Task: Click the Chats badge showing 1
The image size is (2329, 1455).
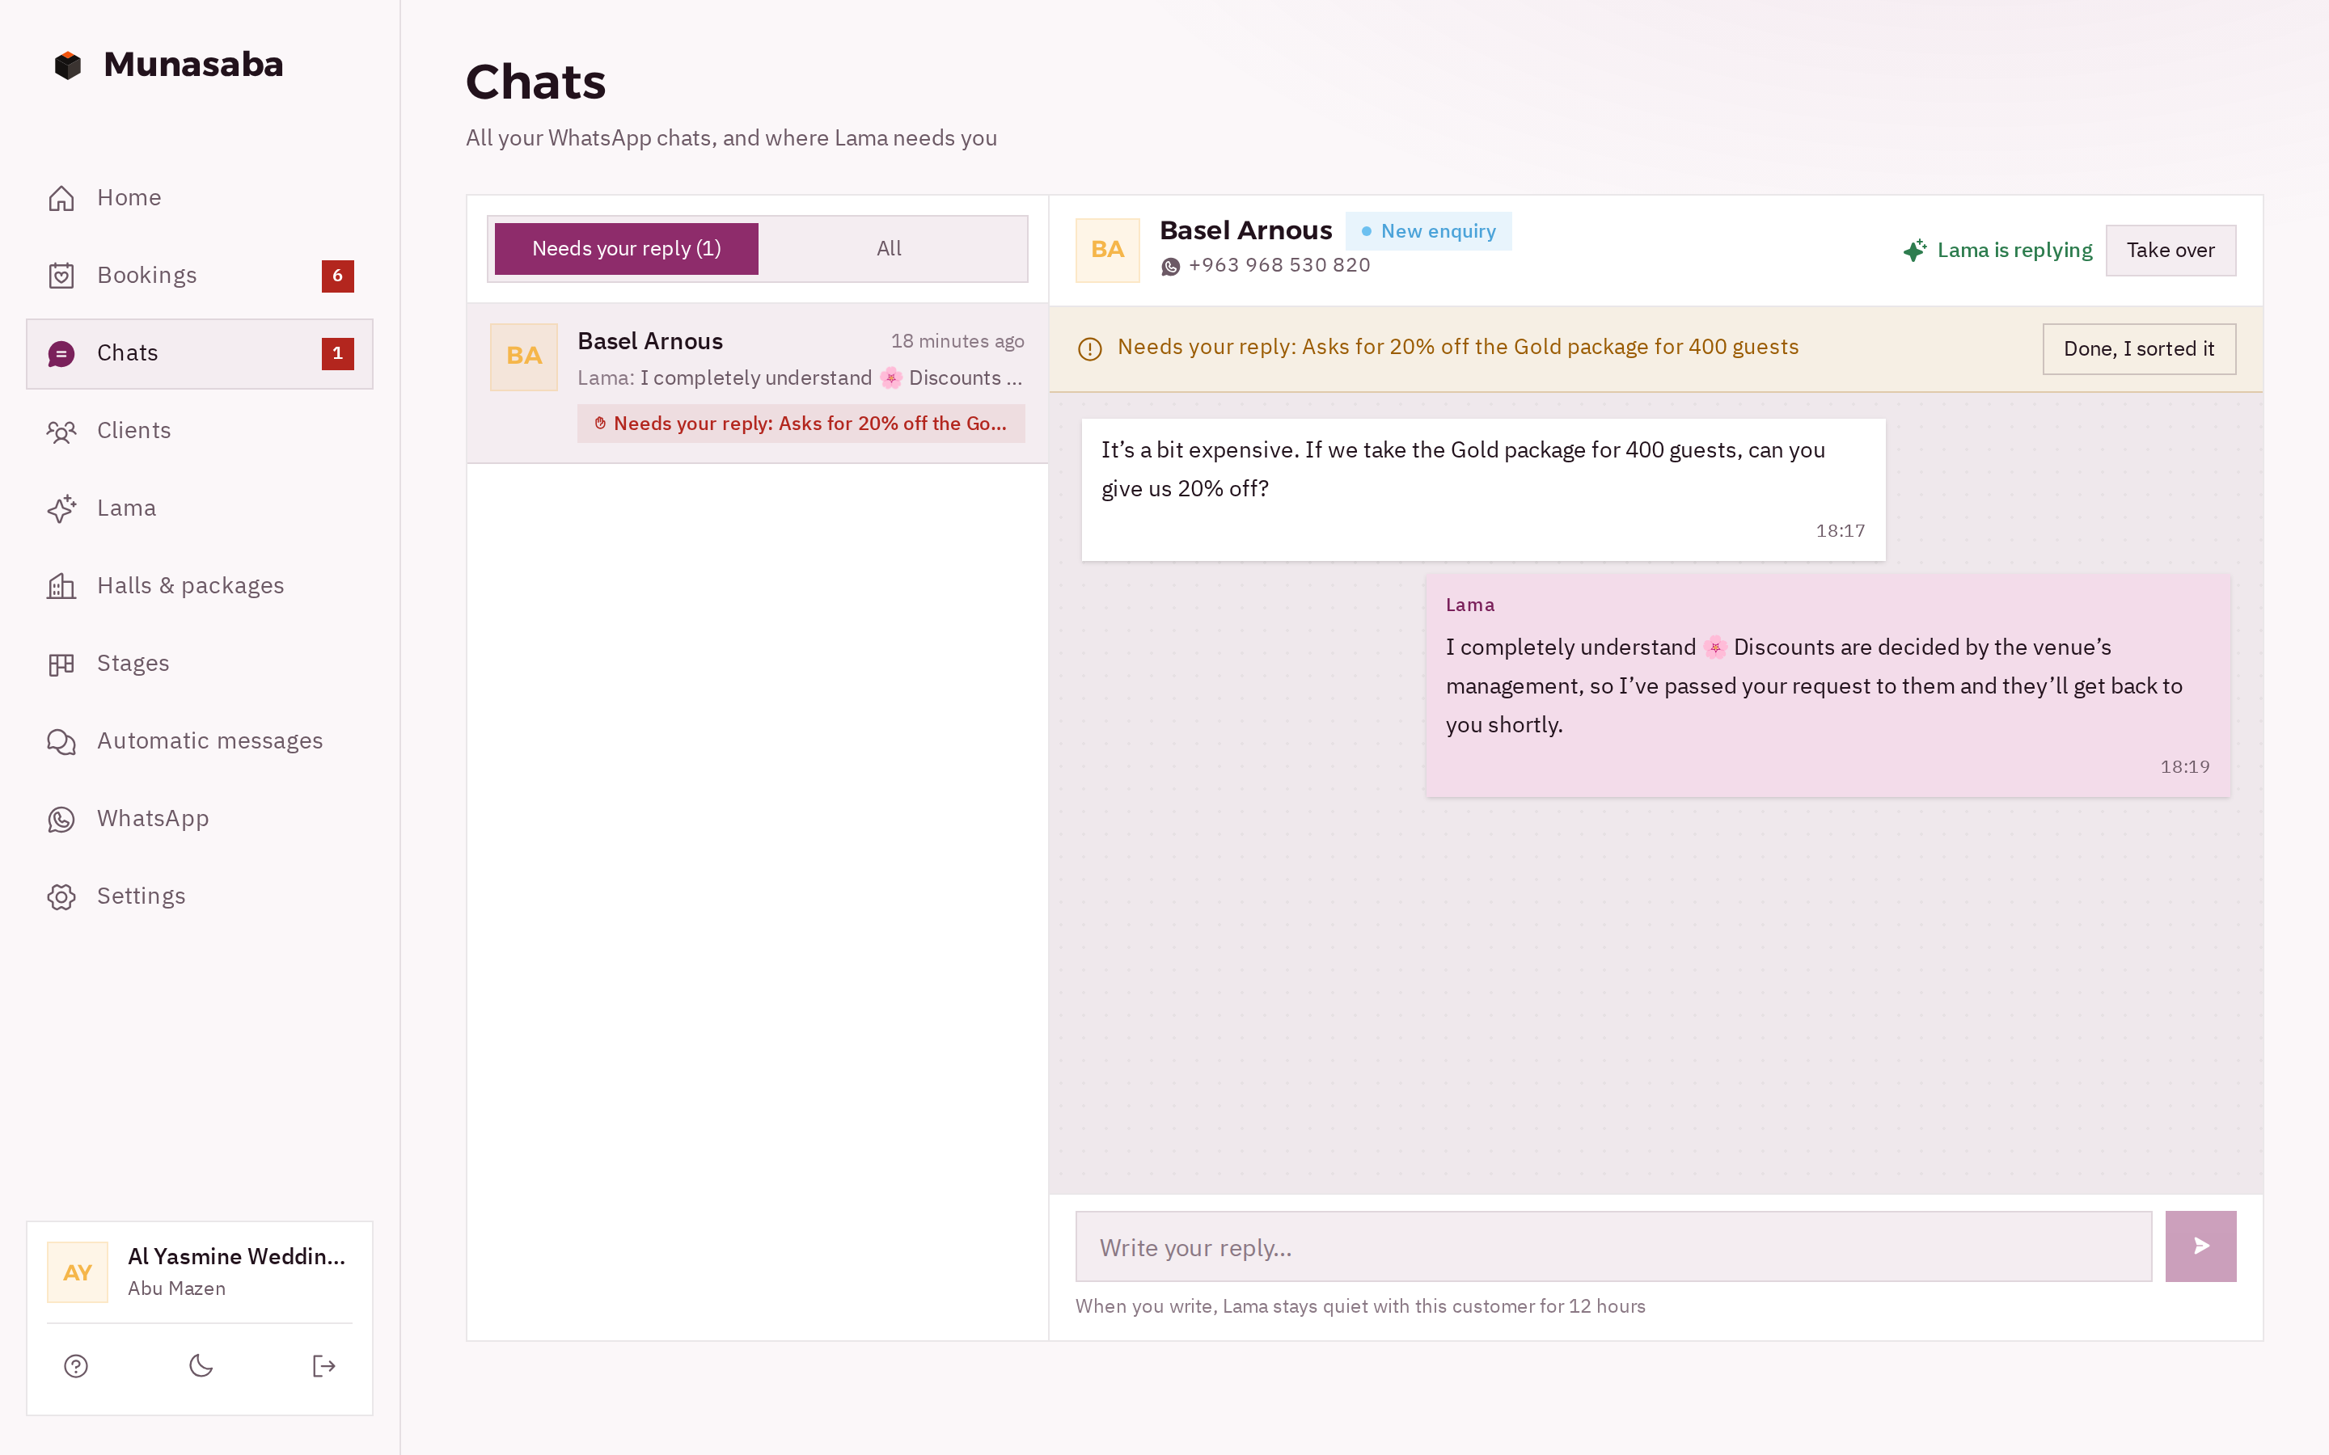Action: pos(338,353)
